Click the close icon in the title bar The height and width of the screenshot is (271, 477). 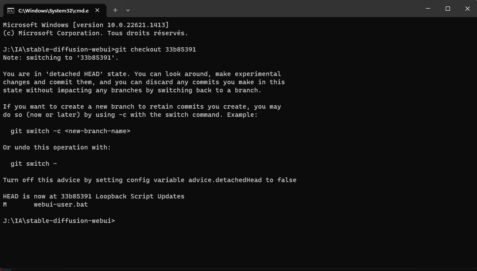467,9
